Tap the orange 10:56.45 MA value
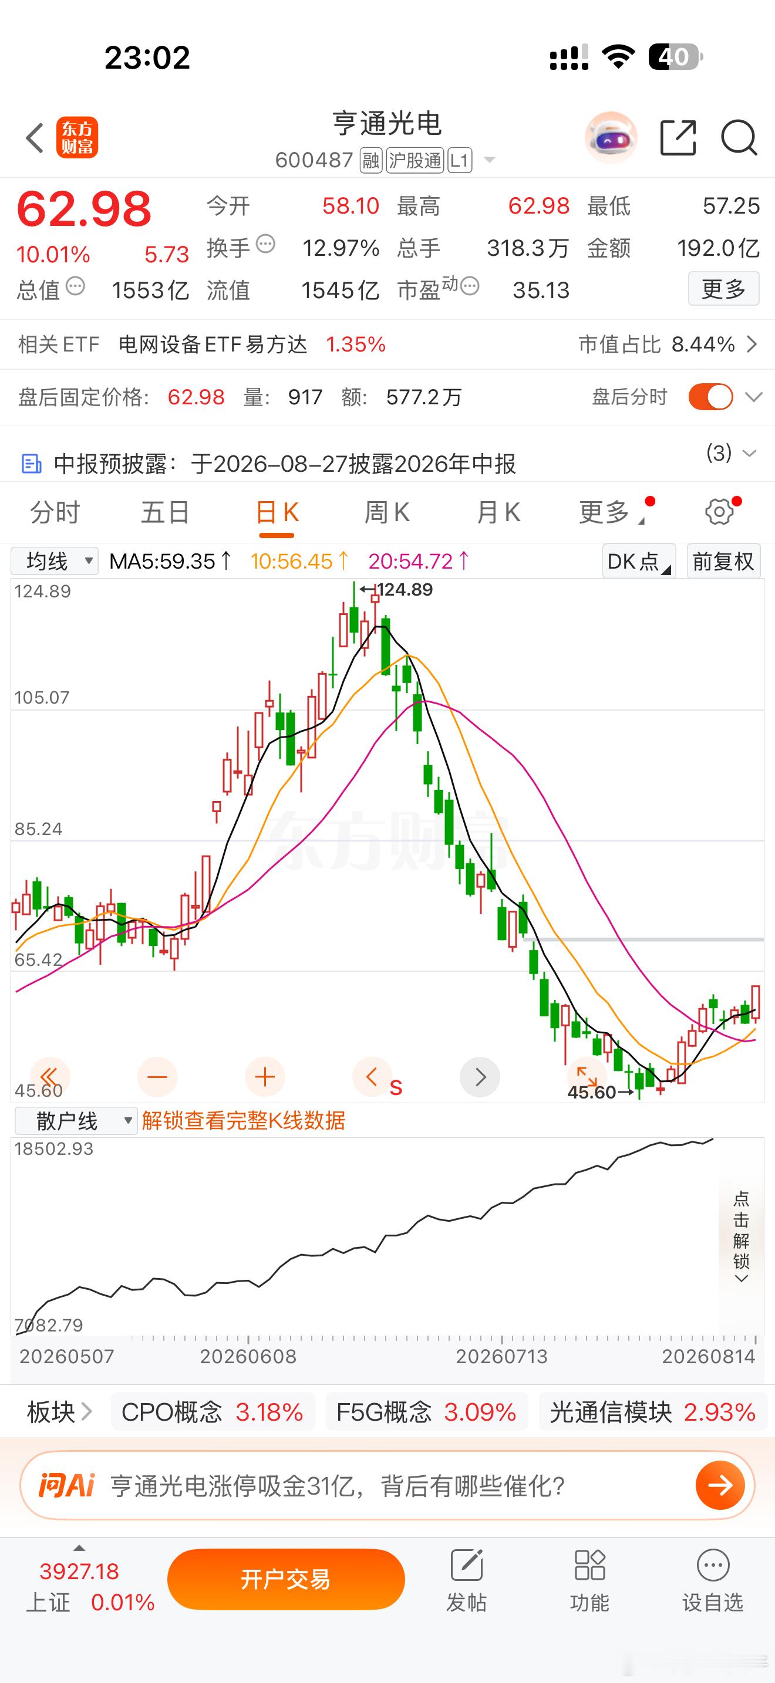This screenshot has width=775, height=1683. click(x=300, y=561)
